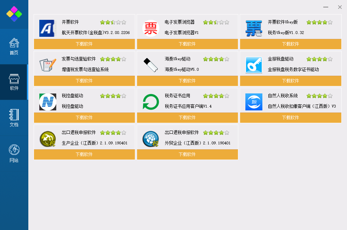Open the 网站 sidebar tab
The height and width of the screenshot is (230, 347).
tap(14, 154)
